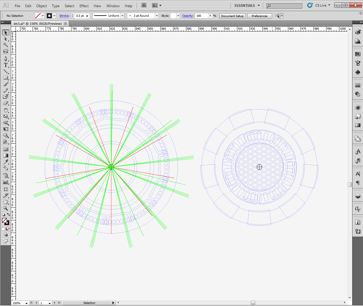Select the Type tool
This screenshot has width=363, height=306.
coord(6,65)
